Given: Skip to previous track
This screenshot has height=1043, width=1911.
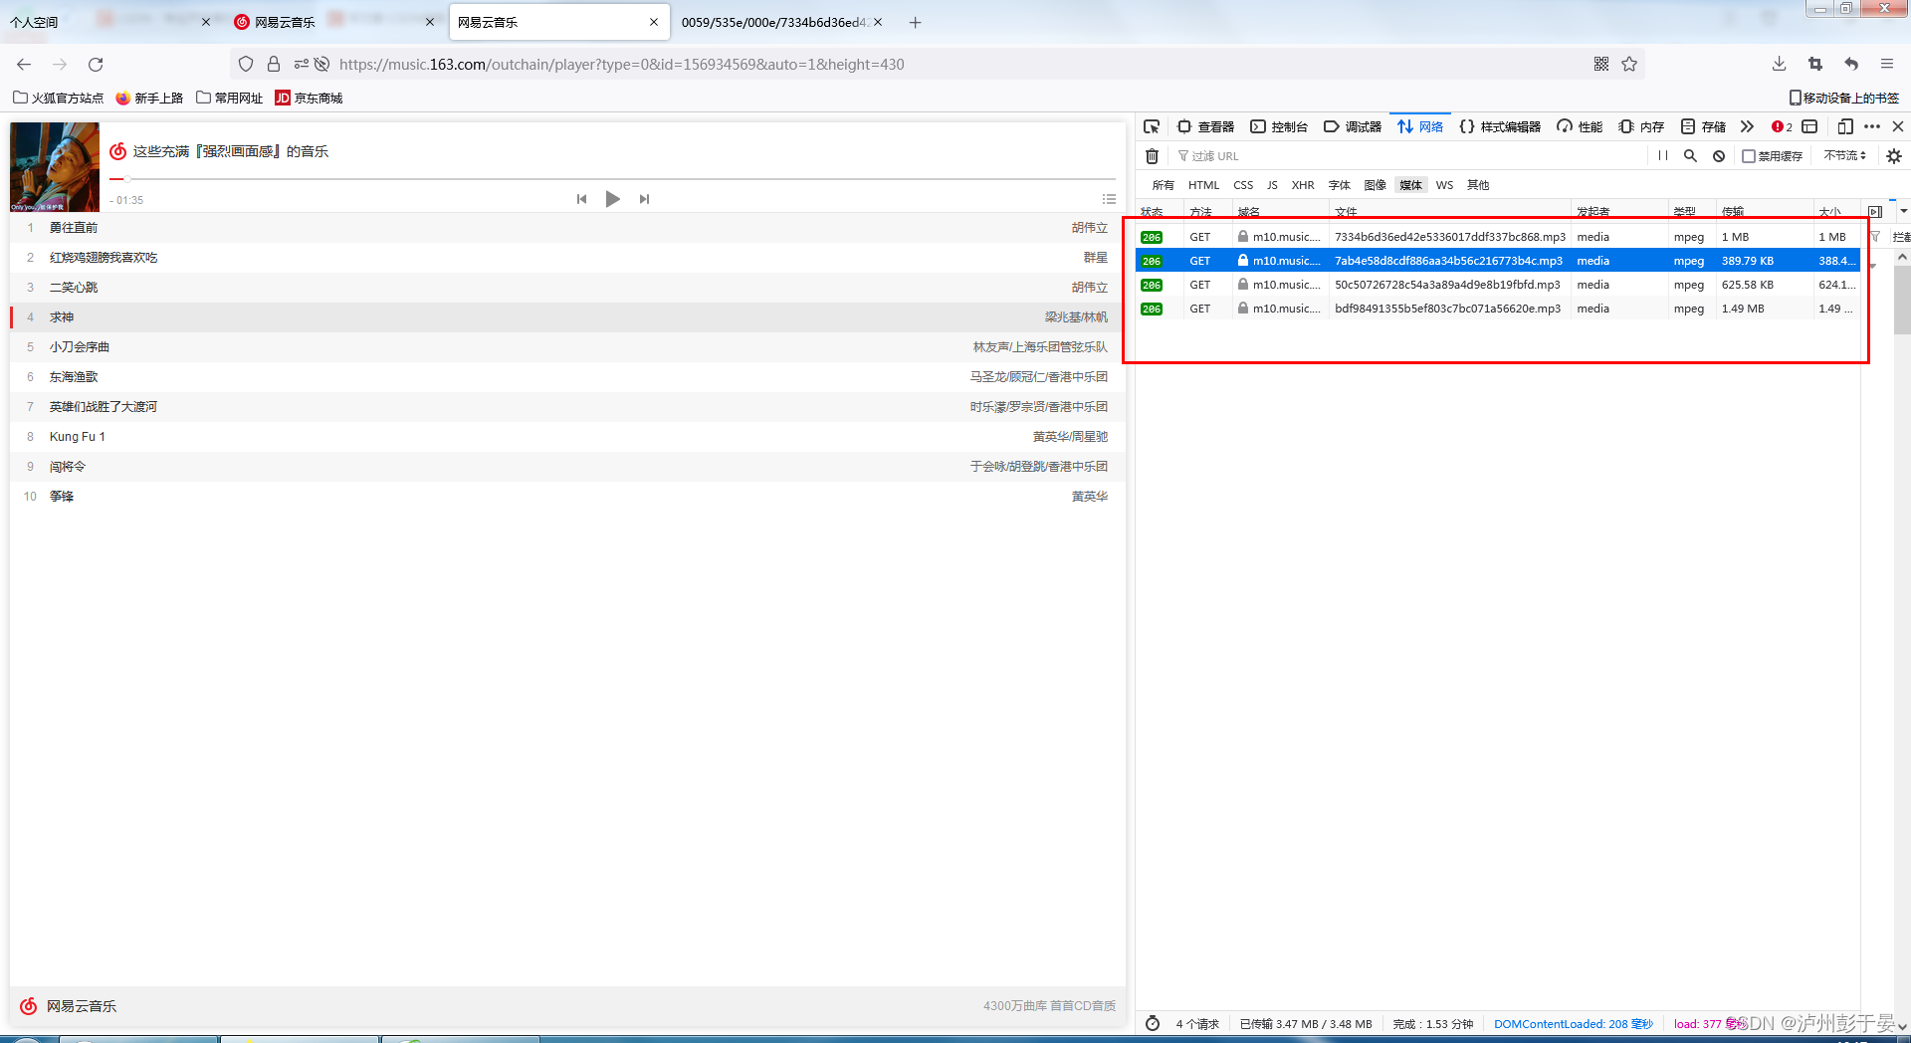Looking at the screenshot, I should point(581,199).
